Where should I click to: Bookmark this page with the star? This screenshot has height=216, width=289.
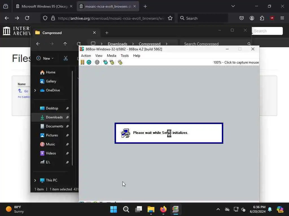[x=170, y=18]
